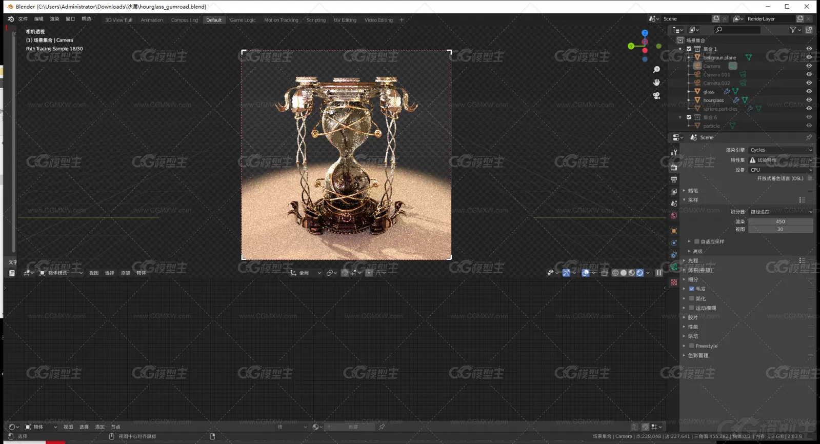Click the blue Z axis gizmo circle
Image resolution: width=820 pixels, height=444 pixels.
(645, 33)
